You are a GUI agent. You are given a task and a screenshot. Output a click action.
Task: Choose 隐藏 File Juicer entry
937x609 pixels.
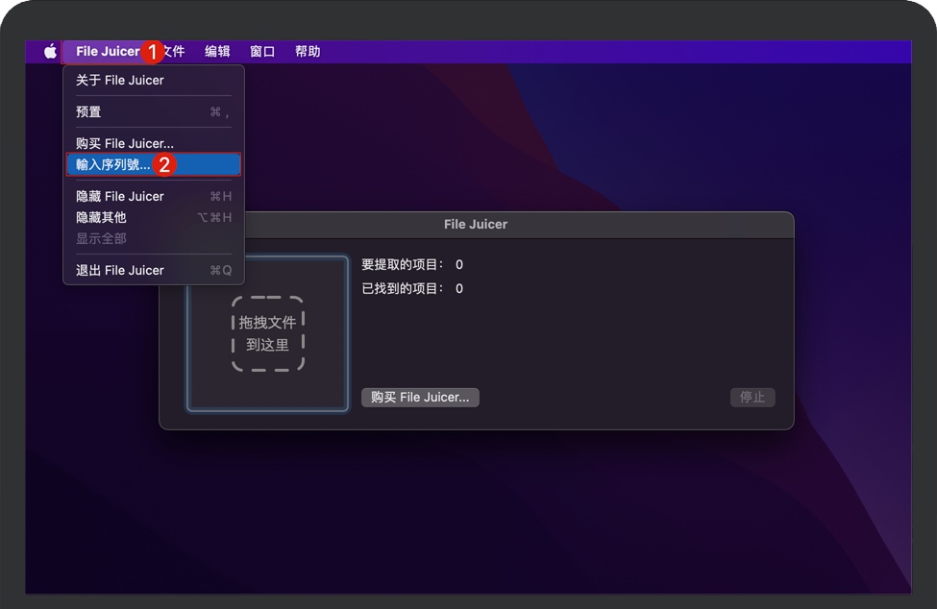[154, 196]
